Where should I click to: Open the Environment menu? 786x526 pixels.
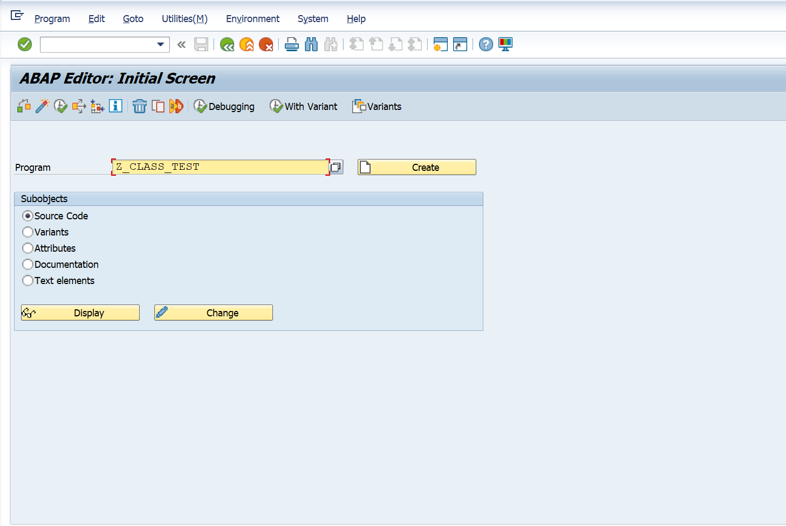[x=252, y=19]
